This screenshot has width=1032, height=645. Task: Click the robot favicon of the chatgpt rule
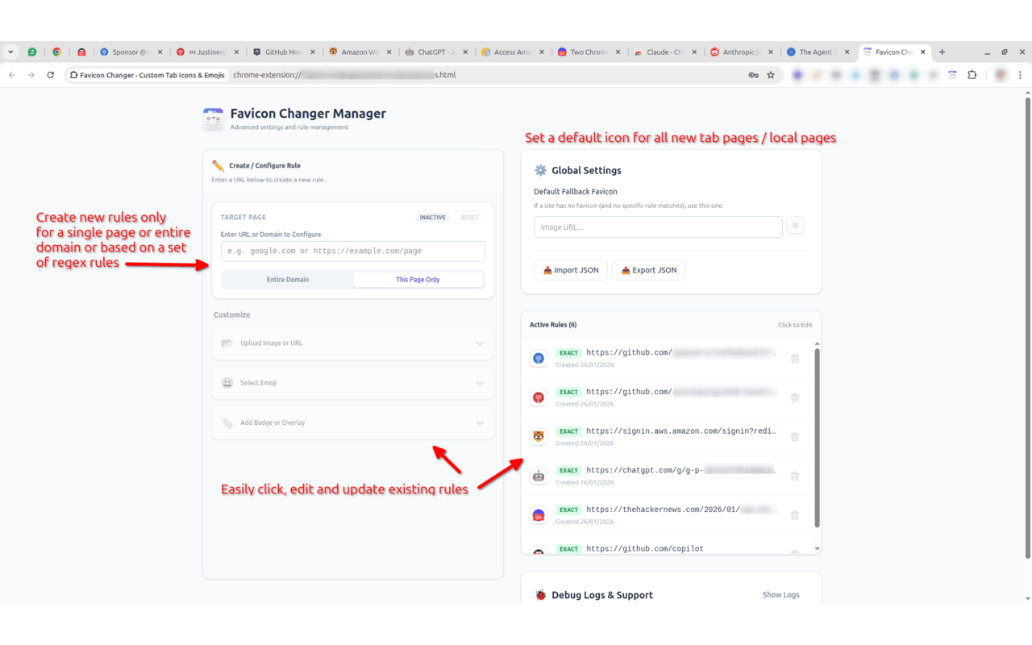click(539, 476)
